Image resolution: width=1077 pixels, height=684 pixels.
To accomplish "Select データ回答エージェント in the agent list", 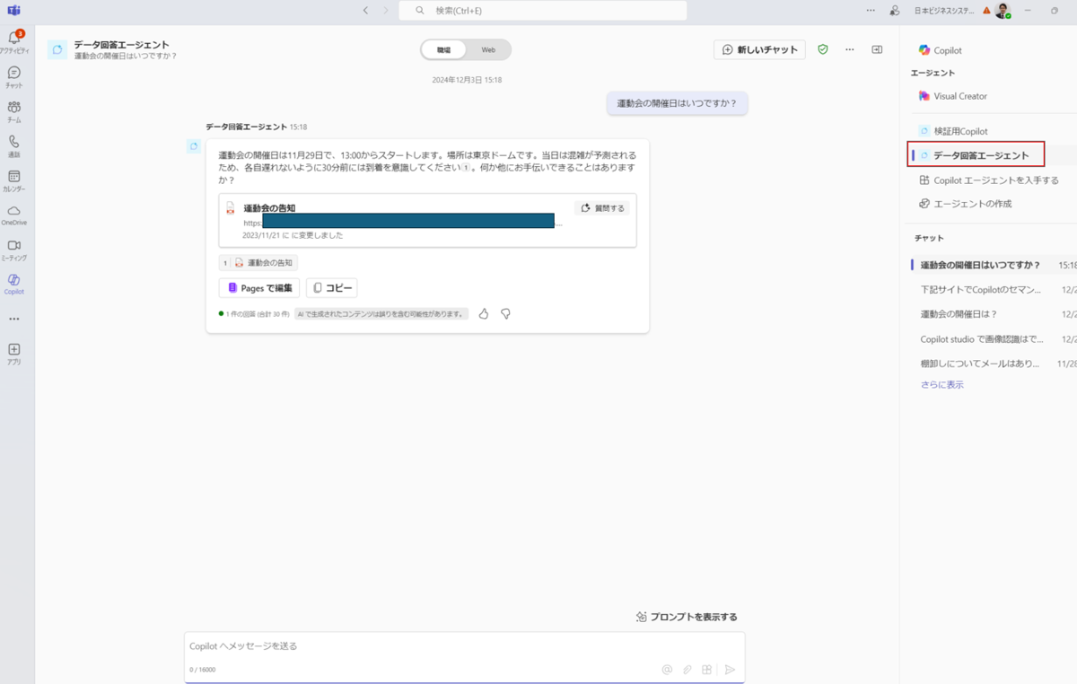I will tap(976, 155).
